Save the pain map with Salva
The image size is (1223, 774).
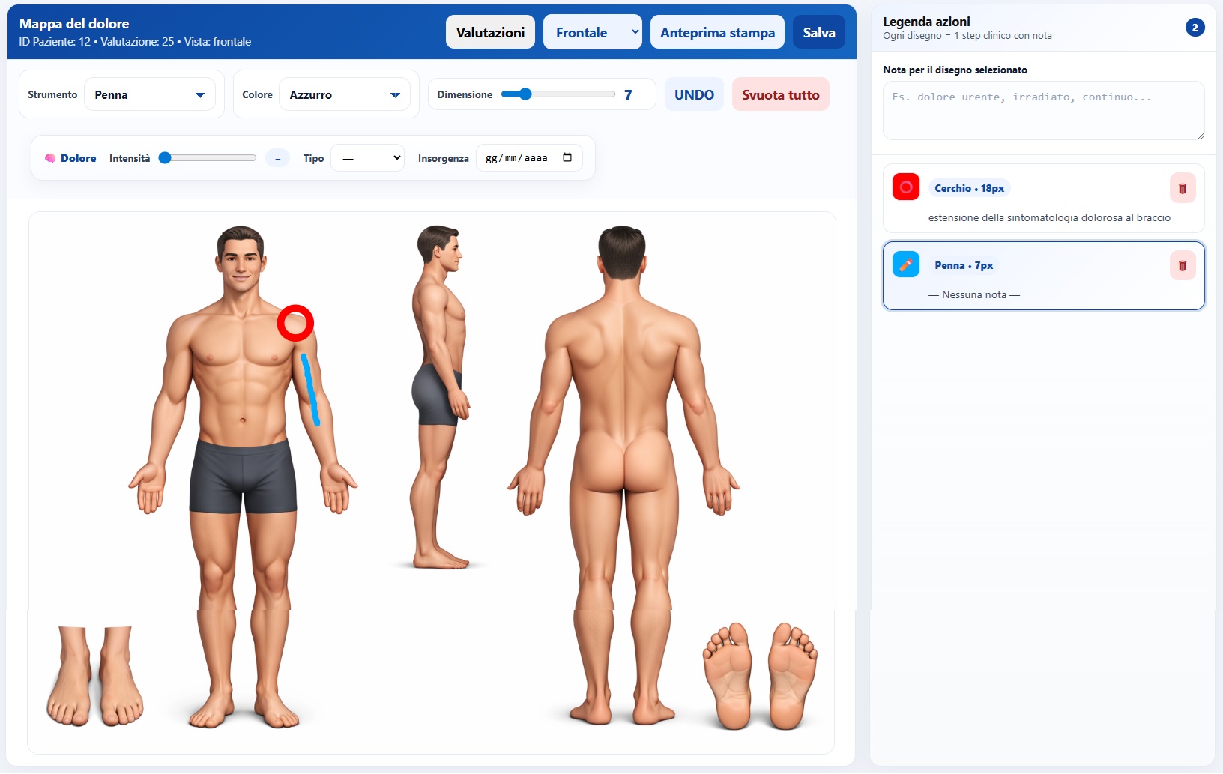point(818,31)
